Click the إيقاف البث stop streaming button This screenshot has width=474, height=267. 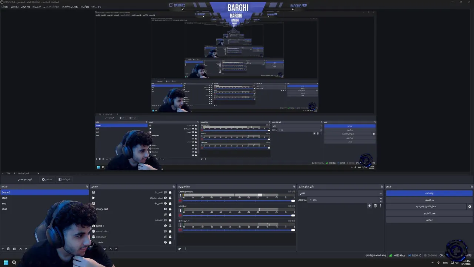(429, 193)
